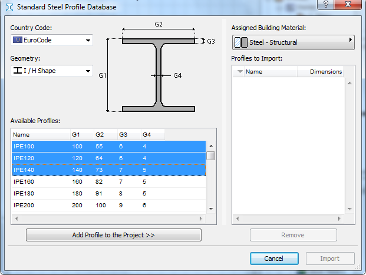Select the IPE120 profile row
Viewport: 366px width, 275px height.
pyautogui.click(x=109, y=158)
